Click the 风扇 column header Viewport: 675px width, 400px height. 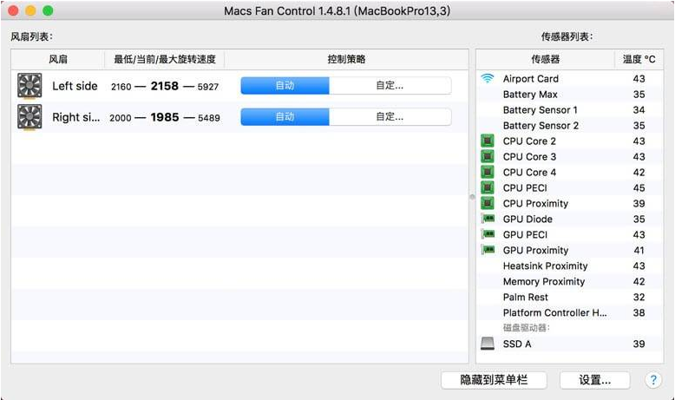click(57, 59)
